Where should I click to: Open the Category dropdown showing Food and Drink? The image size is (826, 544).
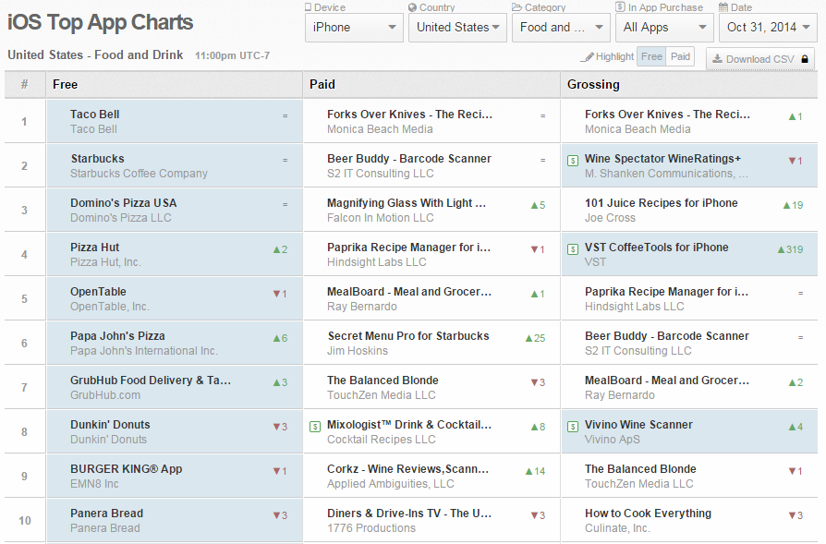tap(560, 28)
